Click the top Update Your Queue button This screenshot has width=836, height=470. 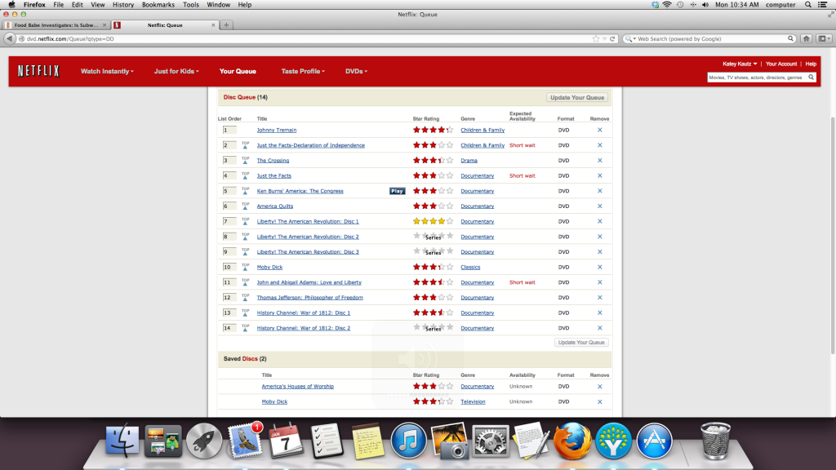pyautogui.click(x=577, y=98)
